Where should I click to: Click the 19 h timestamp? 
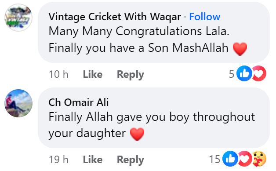click(58, 160)
